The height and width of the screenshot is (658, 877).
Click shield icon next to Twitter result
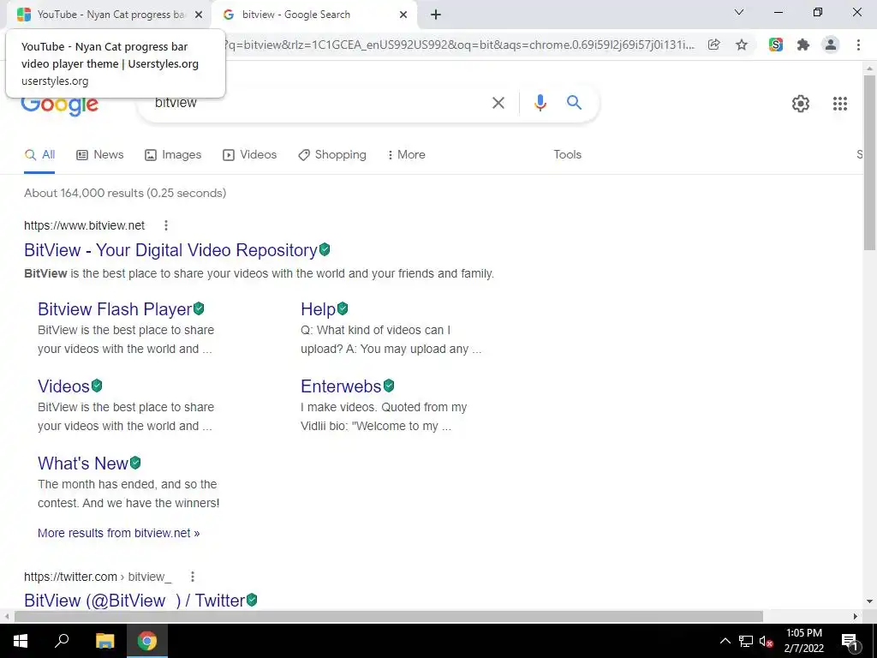[252, 600]
